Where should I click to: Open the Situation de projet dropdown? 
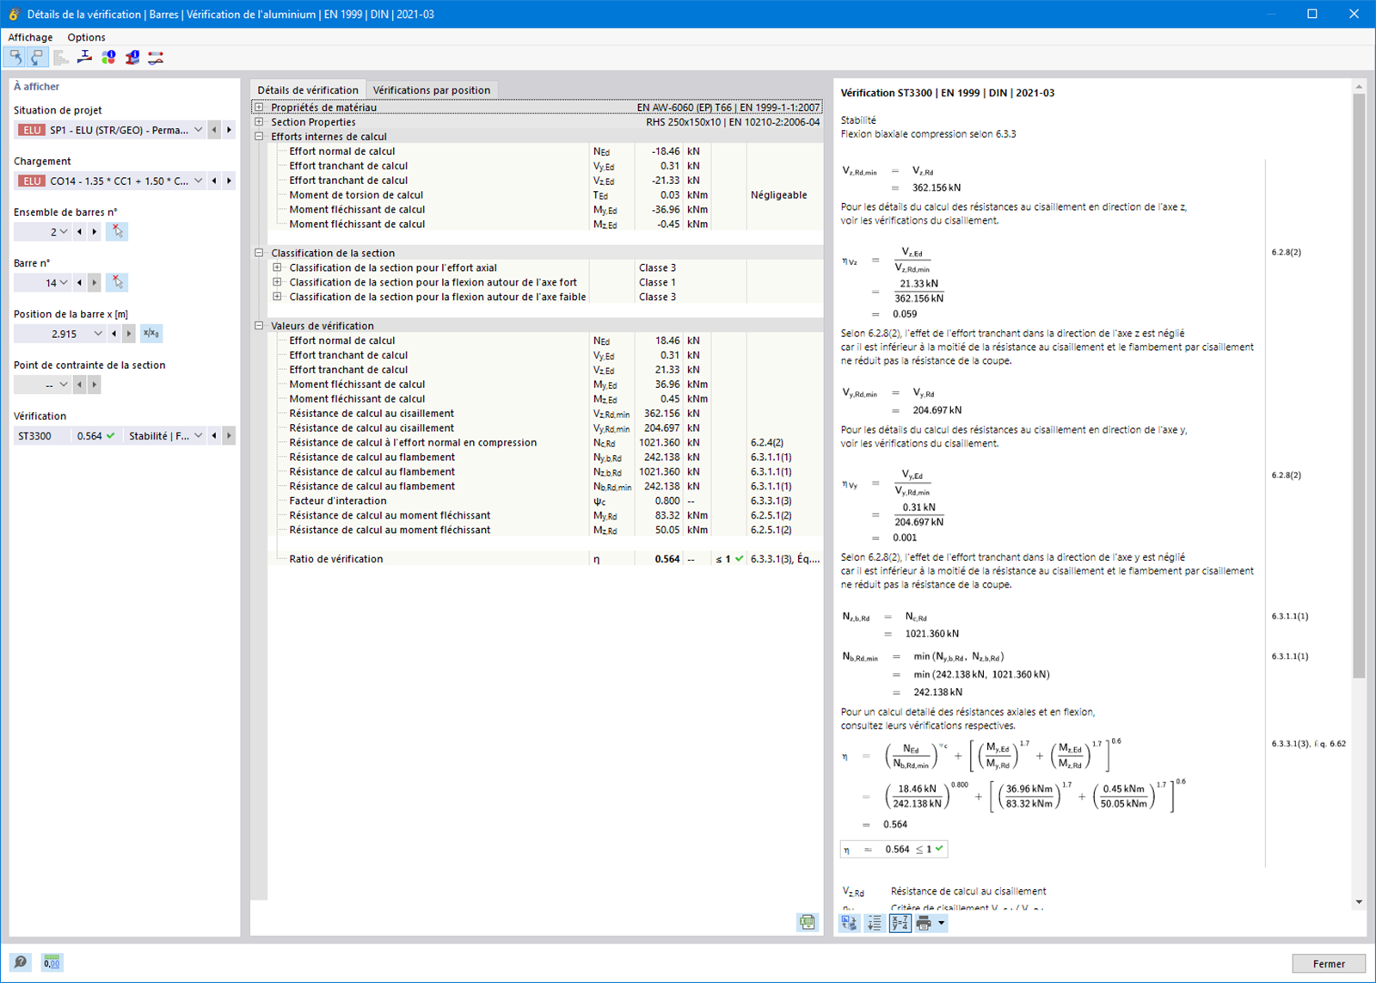pos(199,130)
